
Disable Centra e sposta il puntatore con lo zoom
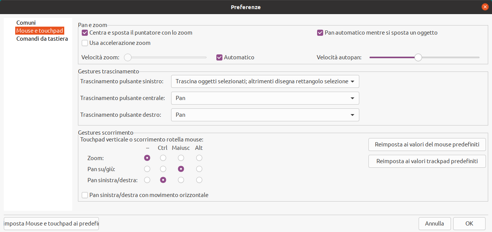point(84,33)
